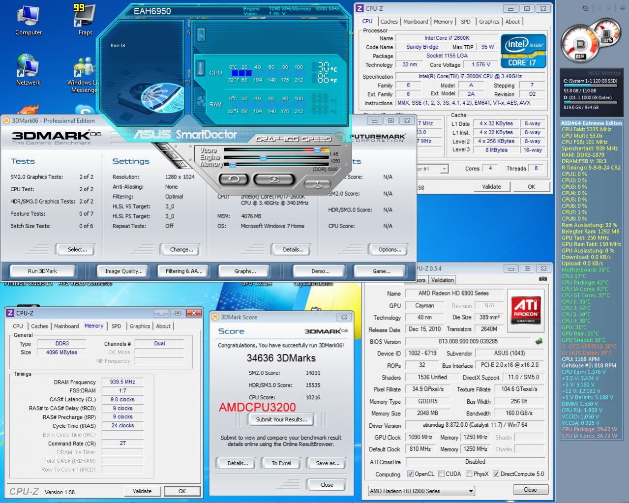The image size is (629, 503).
Task: Click the C: drive usage bar in HDD Monitor
Action: pyautogui.click(x=591, y=85)
